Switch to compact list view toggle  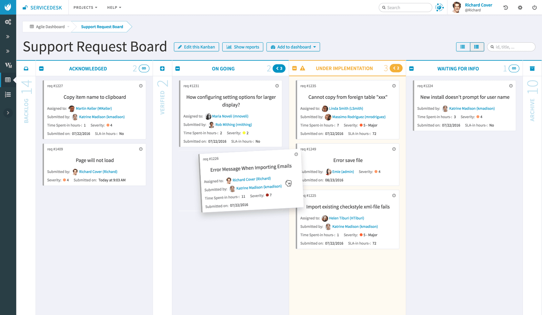pyautogui.click(x=463, y=47)
